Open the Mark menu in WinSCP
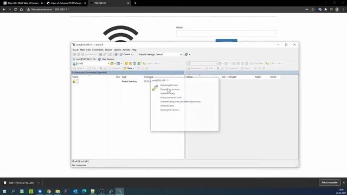The width and height of the screenshot is (347, 195). [x=82, y=50]
